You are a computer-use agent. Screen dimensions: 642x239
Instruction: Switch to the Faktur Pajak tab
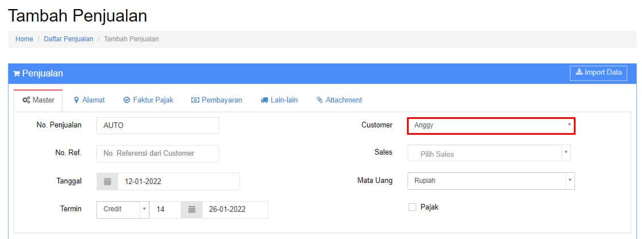point(148,100)
